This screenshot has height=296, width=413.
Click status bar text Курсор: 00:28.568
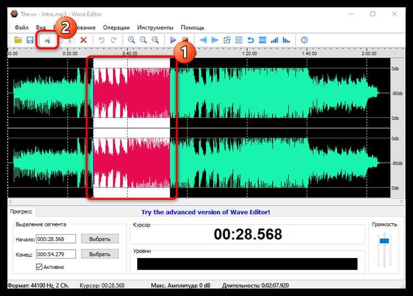pos(102,285)
